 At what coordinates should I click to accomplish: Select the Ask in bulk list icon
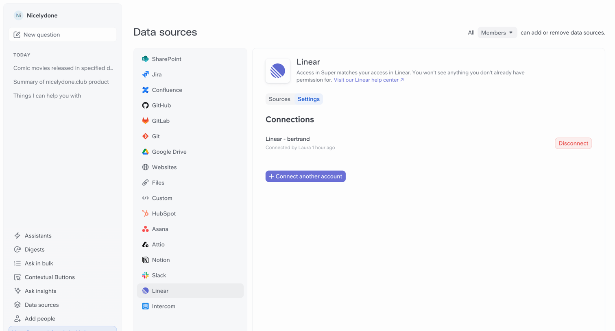(x=17, y=263)
